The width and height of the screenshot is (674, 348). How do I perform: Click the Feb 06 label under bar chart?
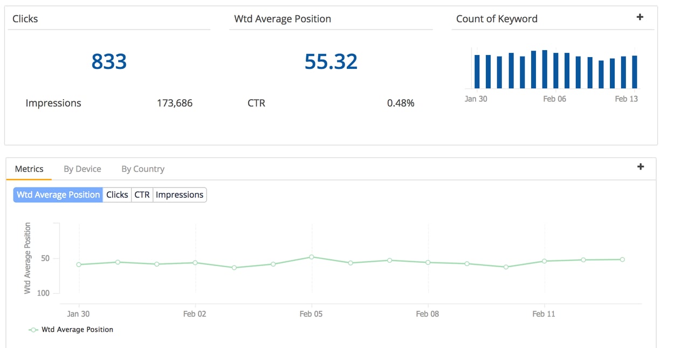tap(555, 99)
